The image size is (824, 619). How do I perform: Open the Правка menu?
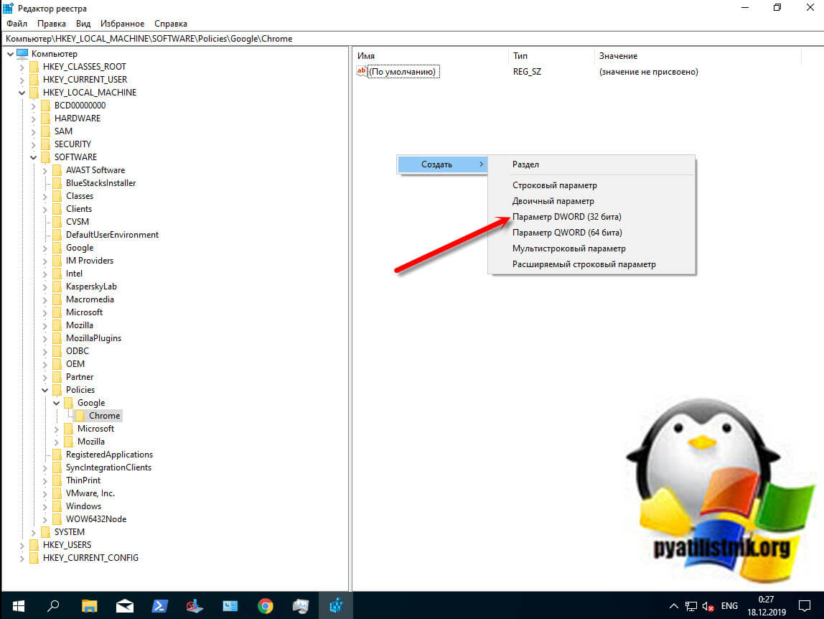click(52, 24)
